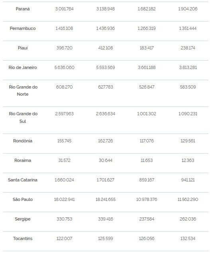Viewport: 210px width, 254px height.
Task: Click the value 1.904.206 in Paraná row
Action: click(x=188, y=9)
